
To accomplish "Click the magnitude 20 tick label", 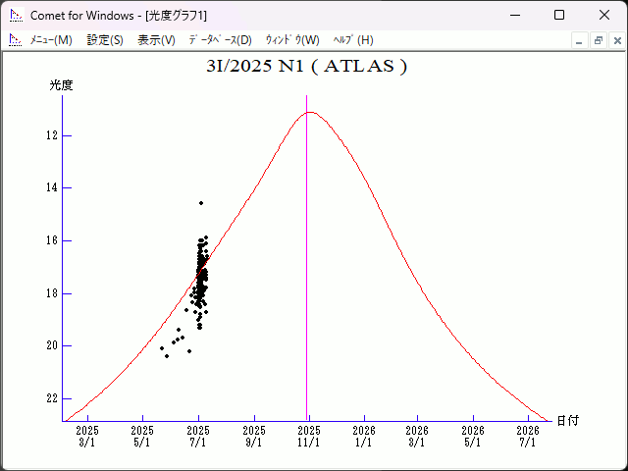I will pos(52,345).
